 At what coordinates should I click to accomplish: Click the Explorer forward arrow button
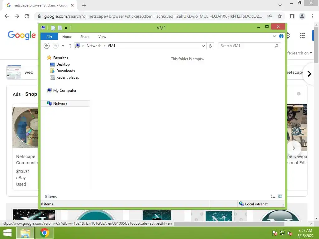click(55, 46)
